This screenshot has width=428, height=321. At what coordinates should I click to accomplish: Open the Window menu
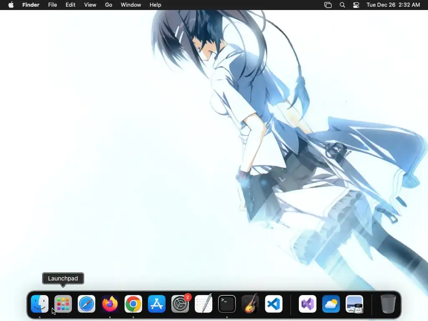pos(131,5)
